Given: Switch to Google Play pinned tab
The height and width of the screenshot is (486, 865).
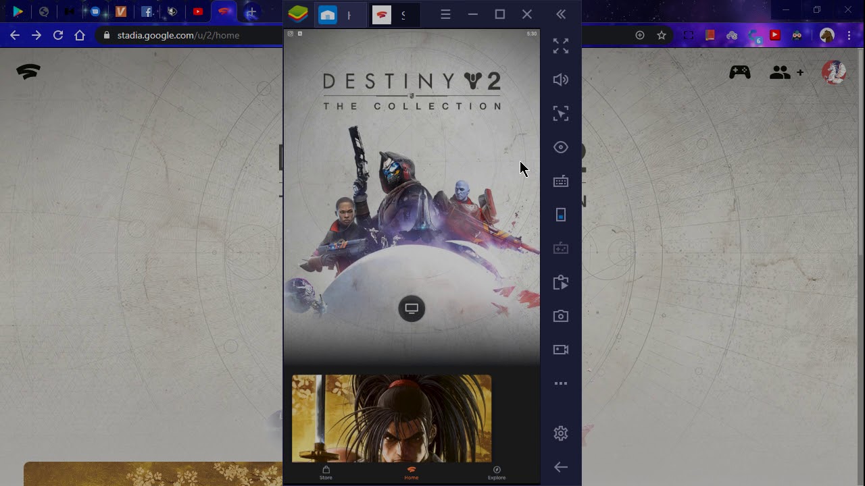Looking at the screenshot, I should pos(18,11).
